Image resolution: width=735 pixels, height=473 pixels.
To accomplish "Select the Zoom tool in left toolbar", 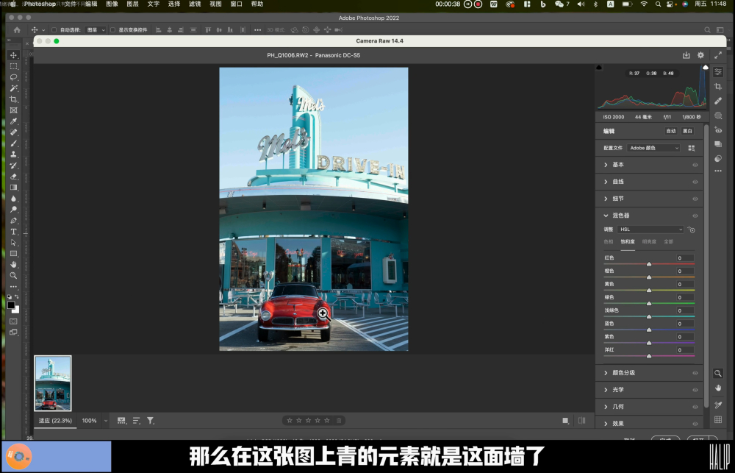I will point(13,276).
